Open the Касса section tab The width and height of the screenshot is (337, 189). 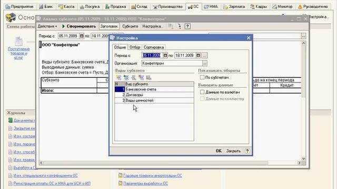tap(66, 7)
